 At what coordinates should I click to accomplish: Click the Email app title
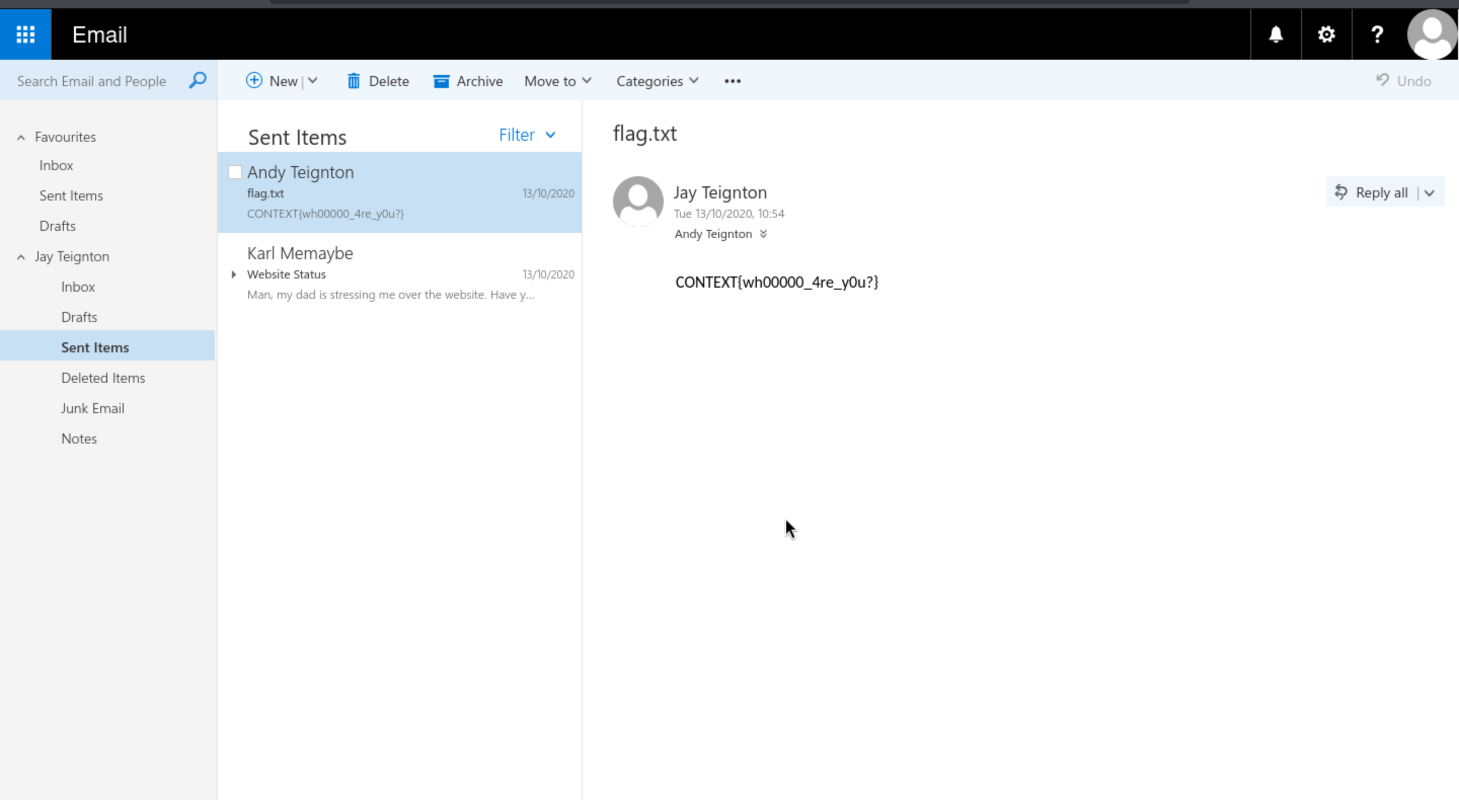(x=100, y=34)
